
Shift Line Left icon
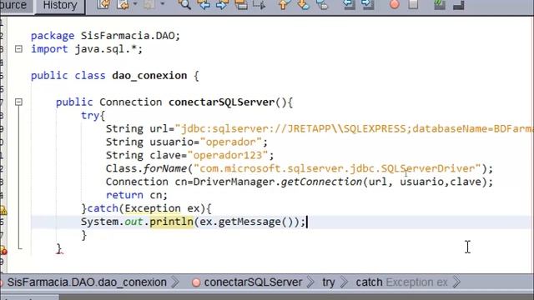pos(349,4)
